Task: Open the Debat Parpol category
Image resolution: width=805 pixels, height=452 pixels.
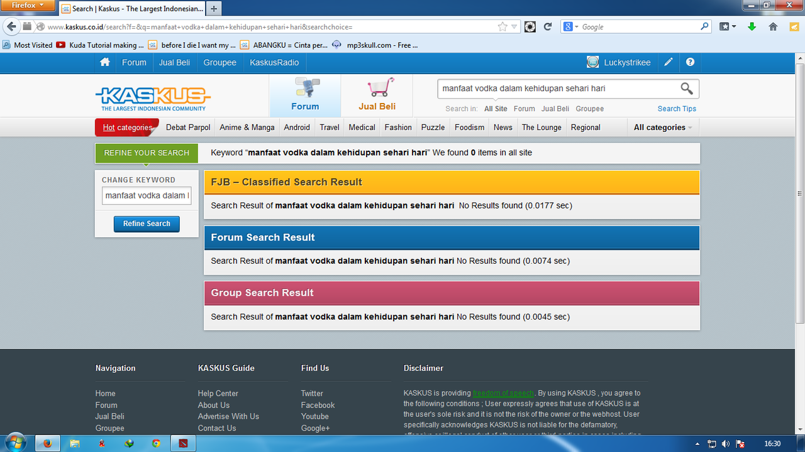Action: point(188,127)
